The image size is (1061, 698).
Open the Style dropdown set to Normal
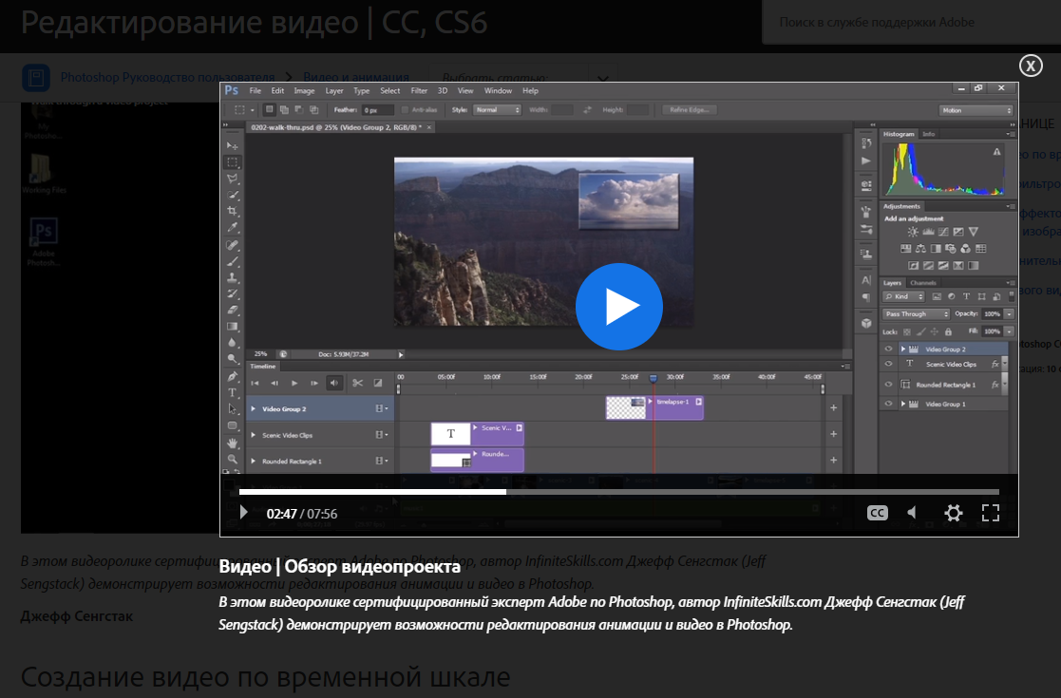496,109
